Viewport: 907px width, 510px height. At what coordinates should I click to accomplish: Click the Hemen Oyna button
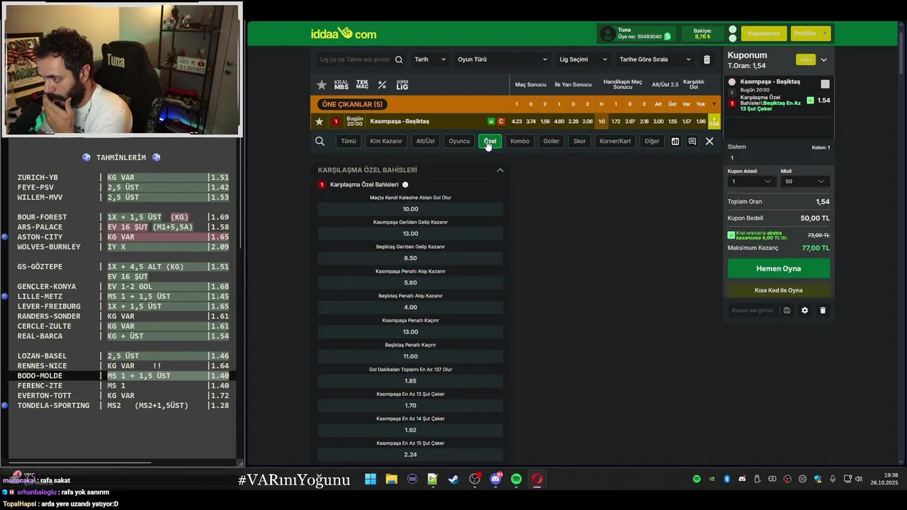(779, 268)
